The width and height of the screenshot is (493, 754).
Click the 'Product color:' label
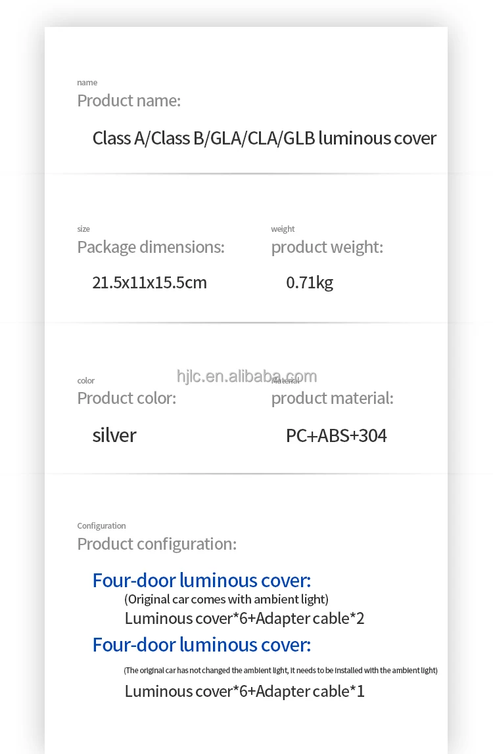126,398
